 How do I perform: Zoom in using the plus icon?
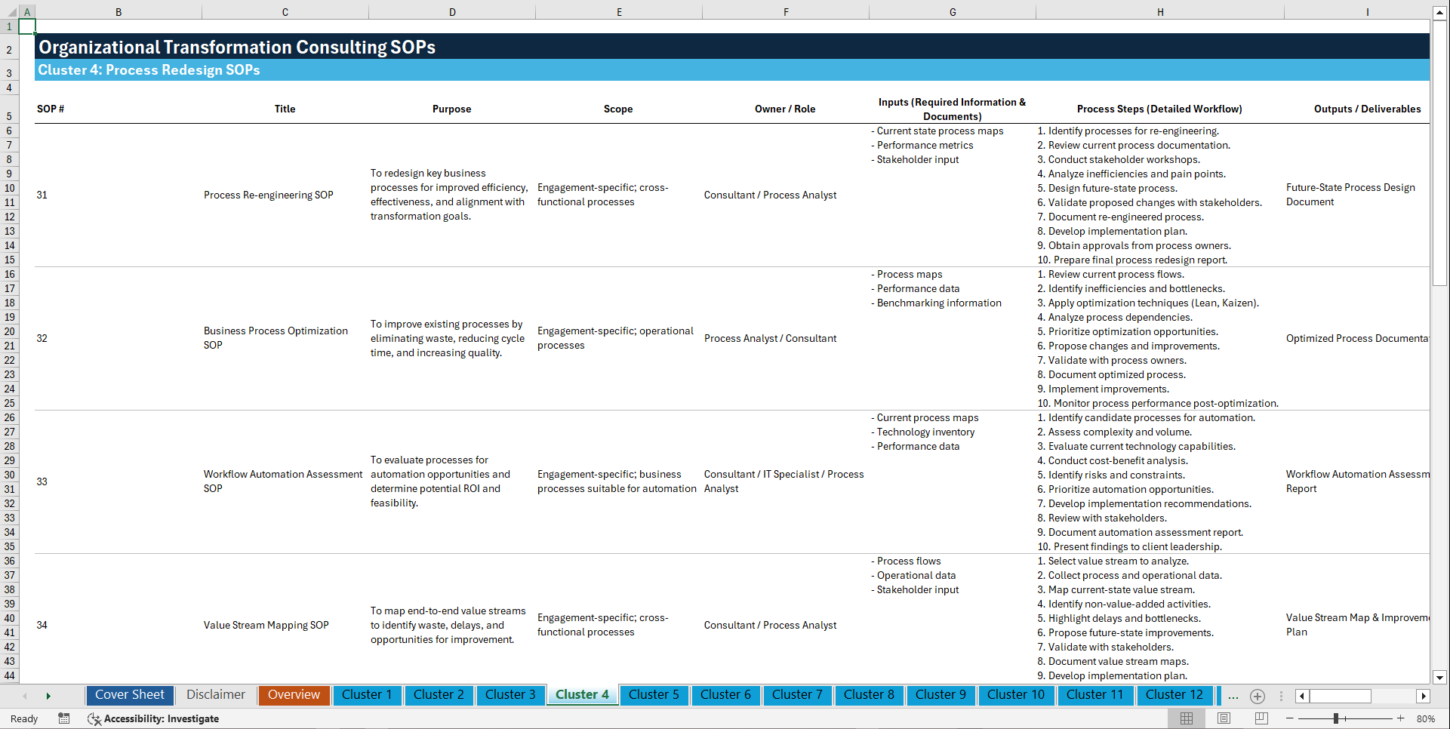click(1402, 718)
